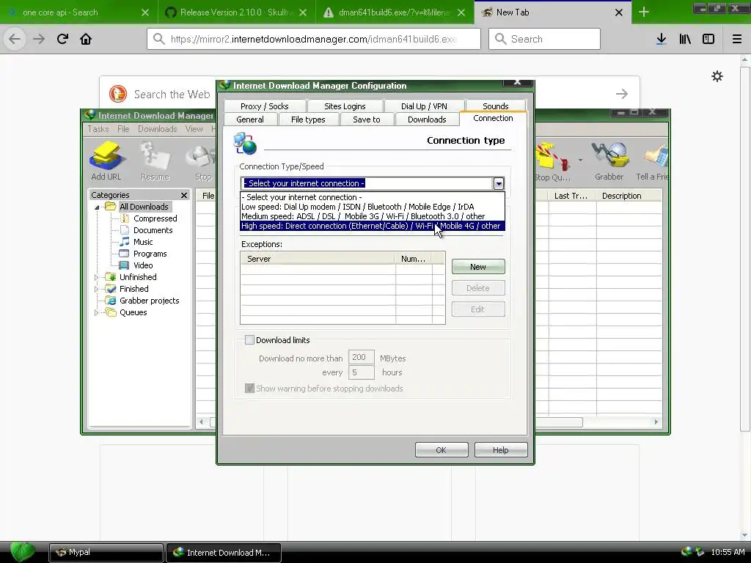Screen dimensions: 751x563
Task: Close the 'one core api - Search' tab
Action: pyautogui.click(x=145, y=12)
